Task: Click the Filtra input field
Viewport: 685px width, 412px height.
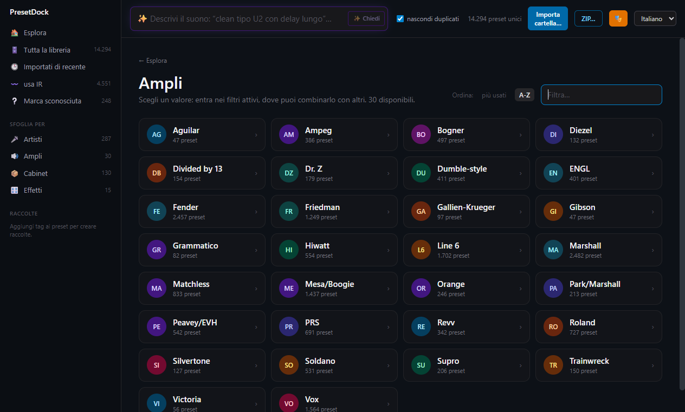Action: pyautogui.click(x=602, y=95)
